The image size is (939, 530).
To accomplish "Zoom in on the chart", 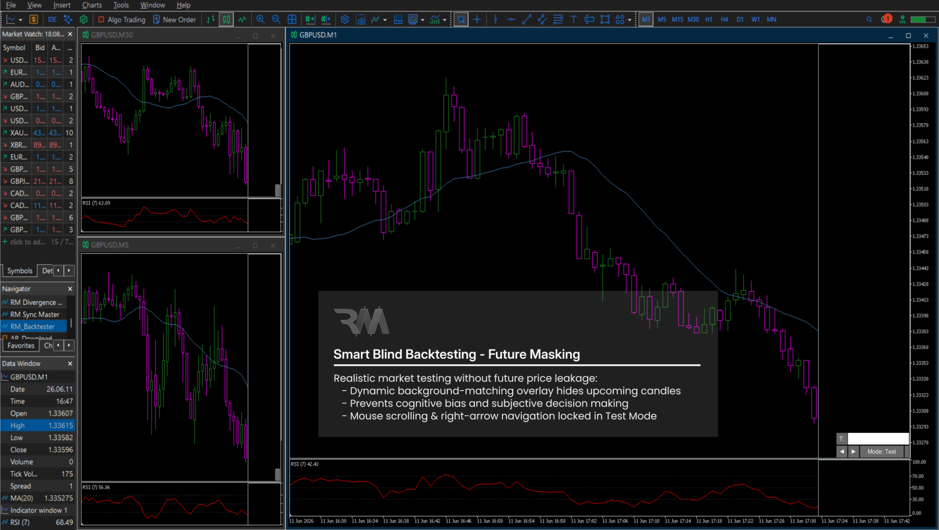I will point(260,20).
